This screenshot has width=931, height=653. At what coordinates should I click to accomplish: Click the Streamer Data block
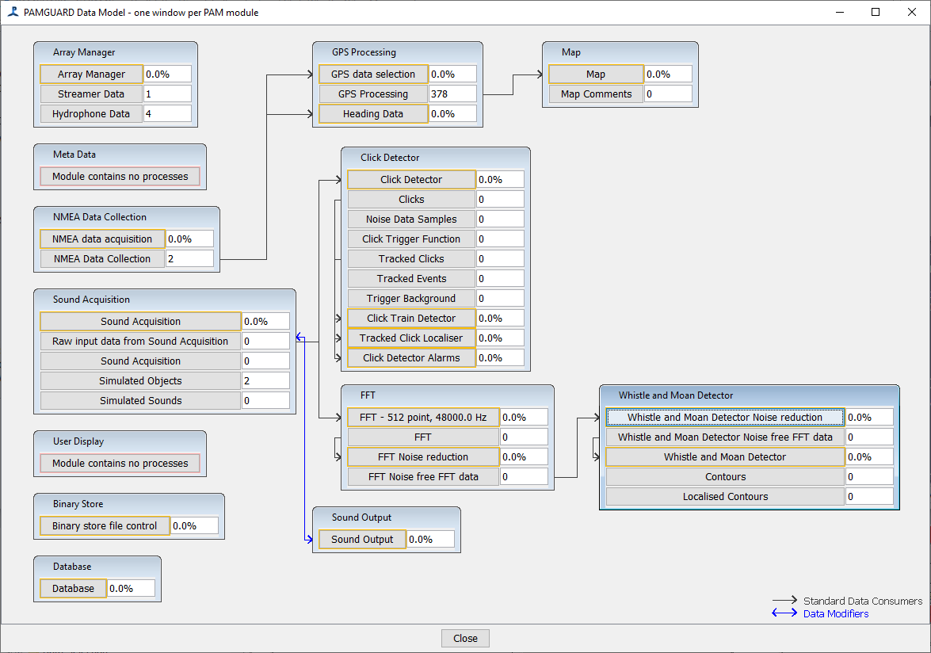(91, 94)
